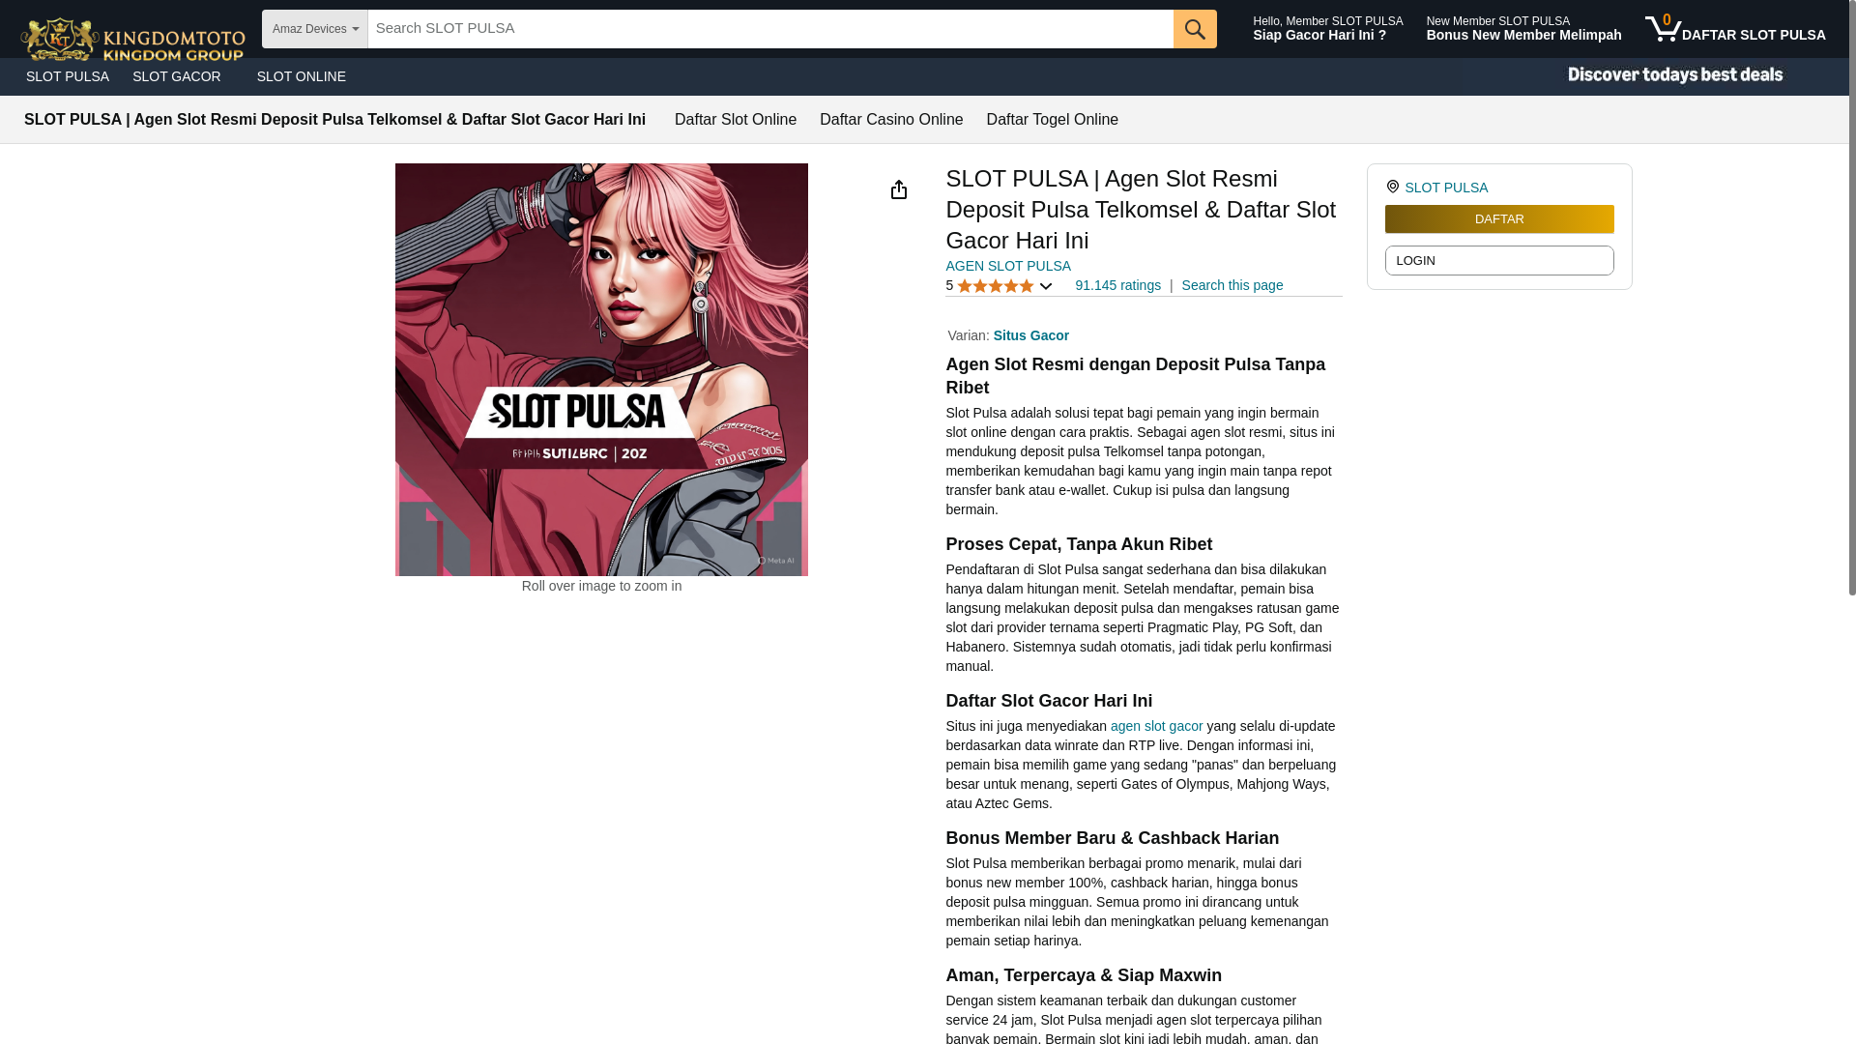Click the SLOT PULSA product image
This screenshot has height=1044, width=1856.
coord(601,369)
